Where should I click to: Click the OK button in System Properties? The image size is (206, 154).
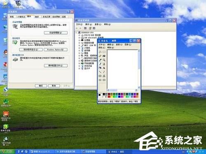pos(41,86)
